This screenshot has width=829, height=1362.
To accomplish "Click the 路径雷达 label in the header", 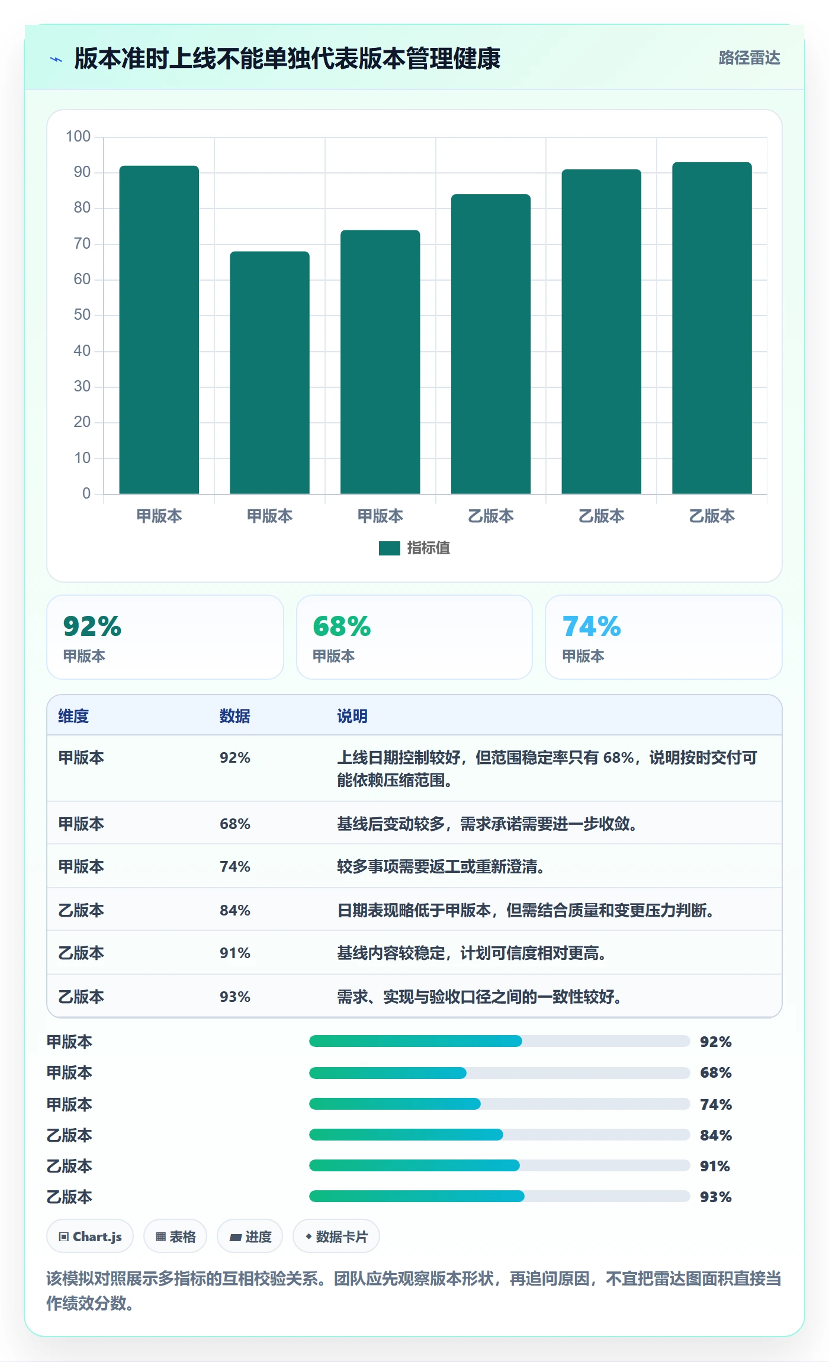I will (x=749, y=58).
